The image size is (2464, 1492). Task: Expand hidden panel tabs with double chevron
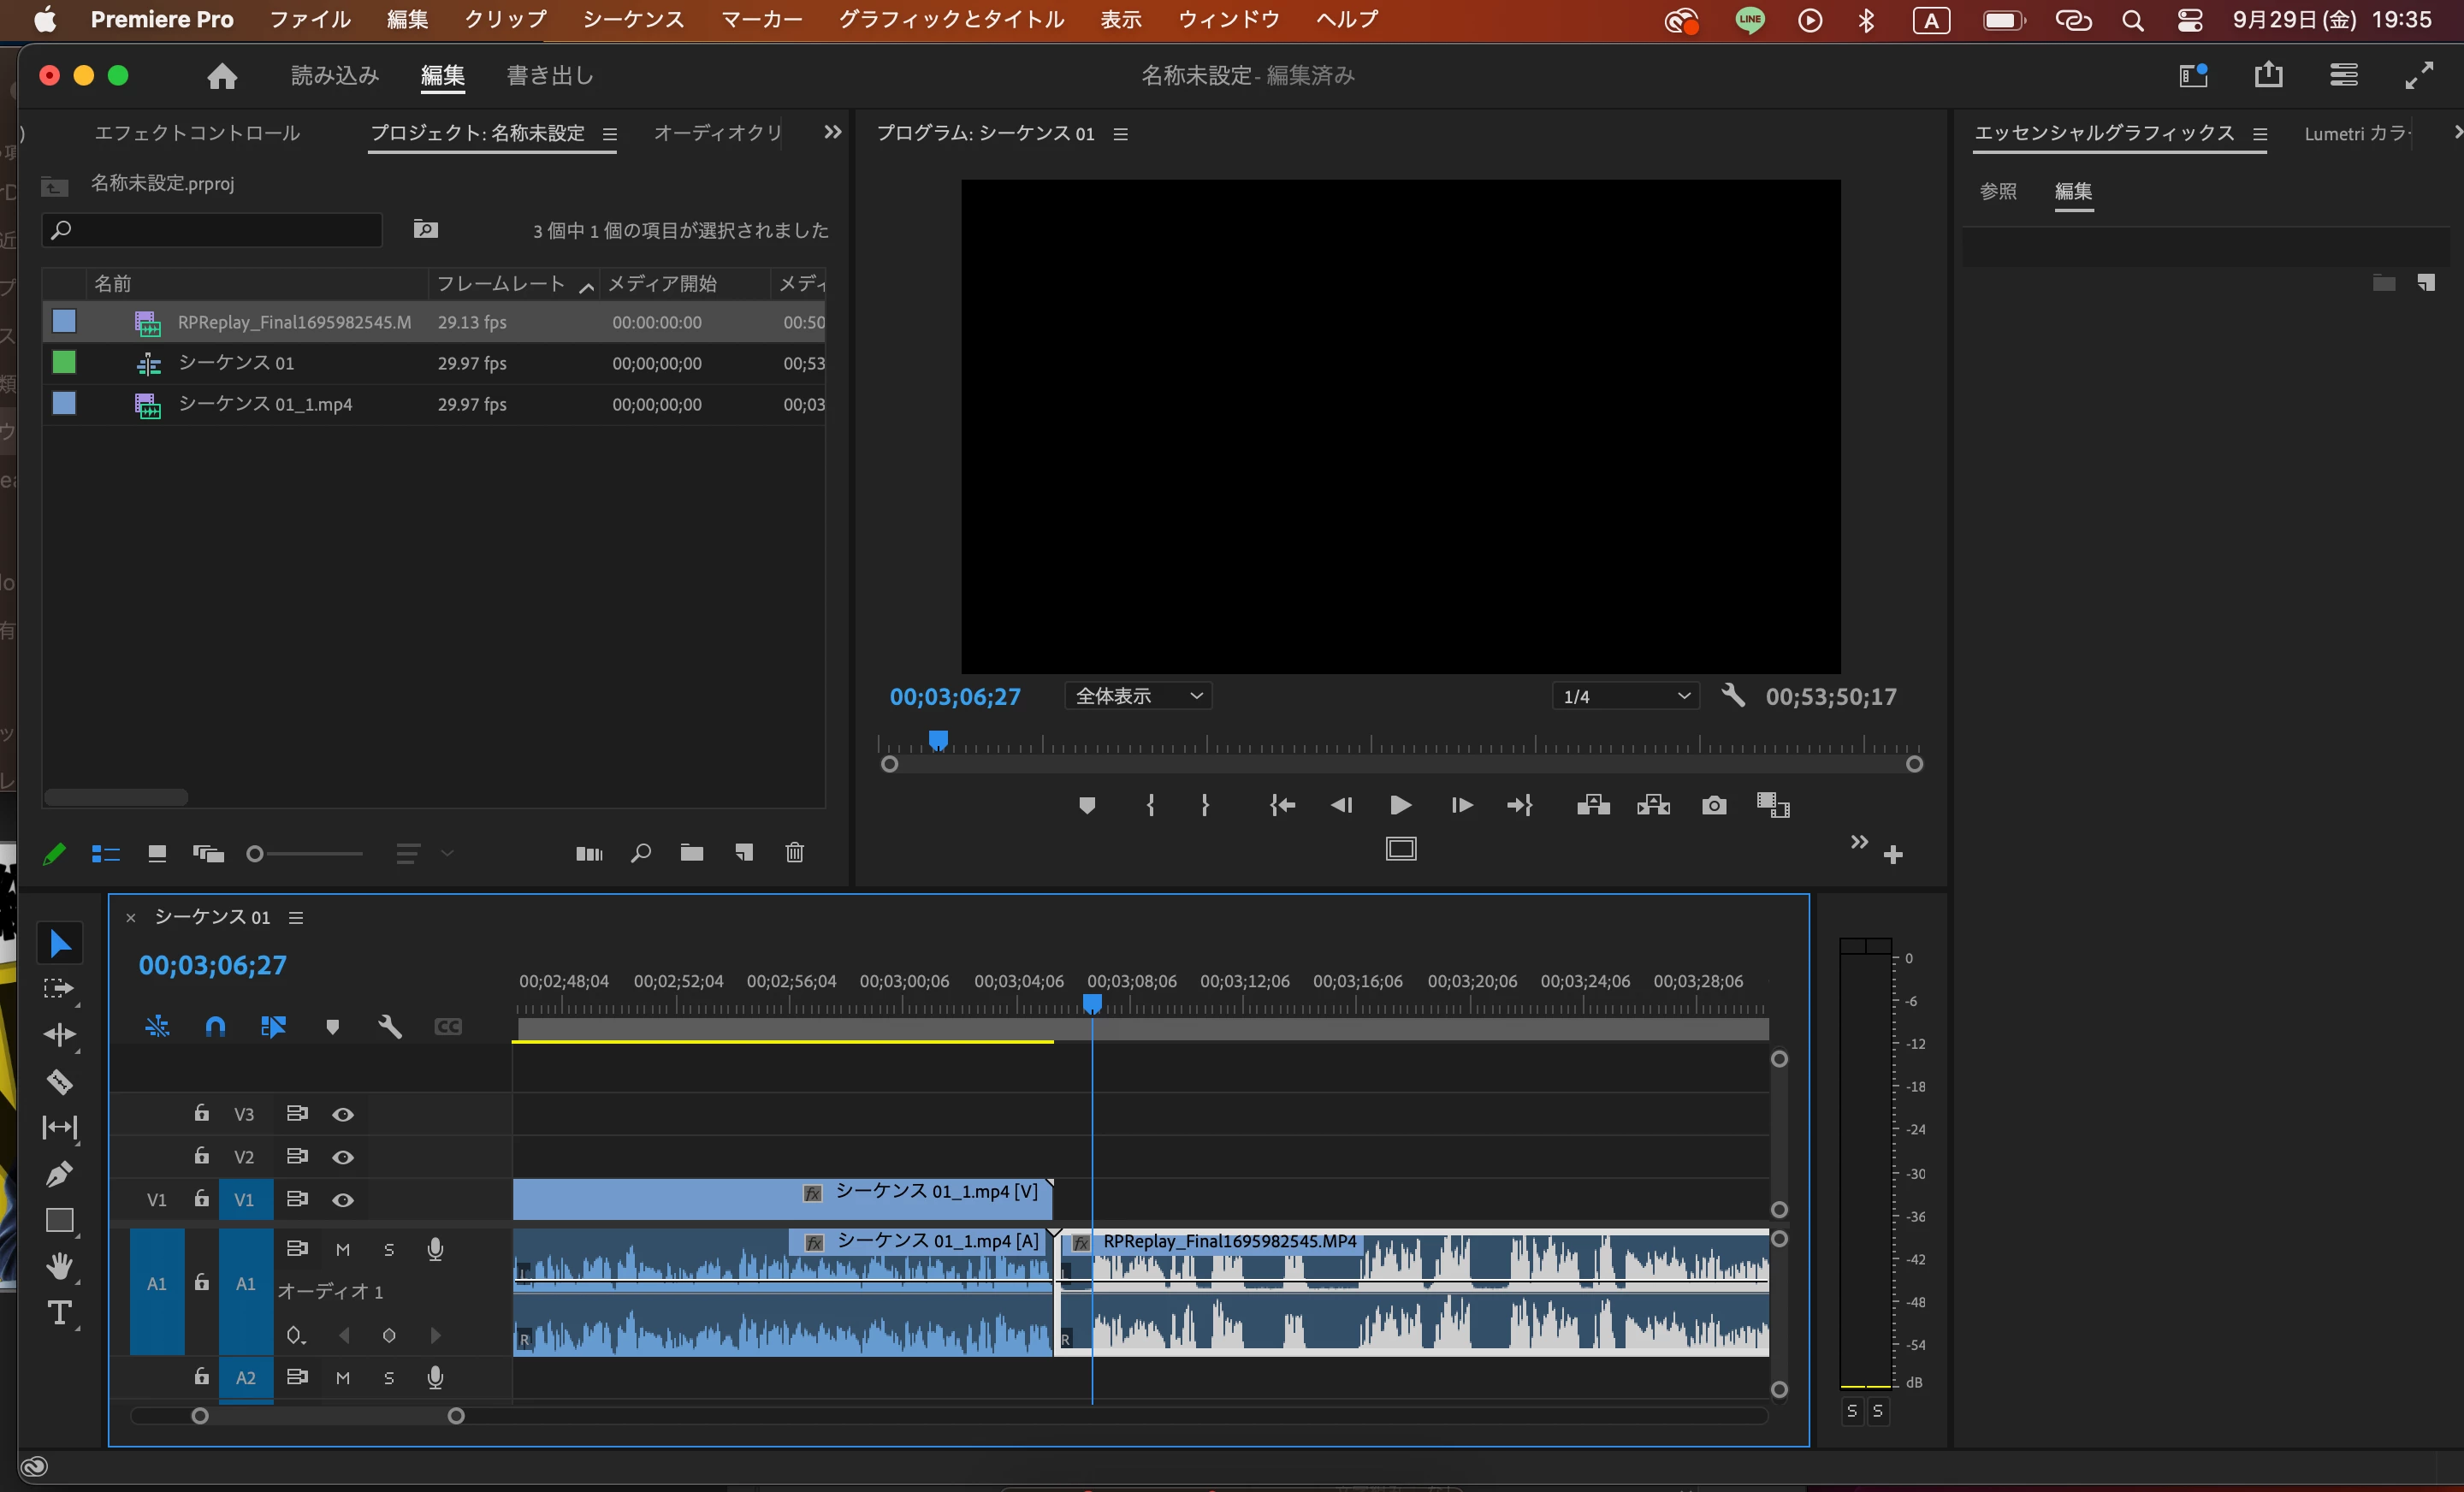click(832, 132)
